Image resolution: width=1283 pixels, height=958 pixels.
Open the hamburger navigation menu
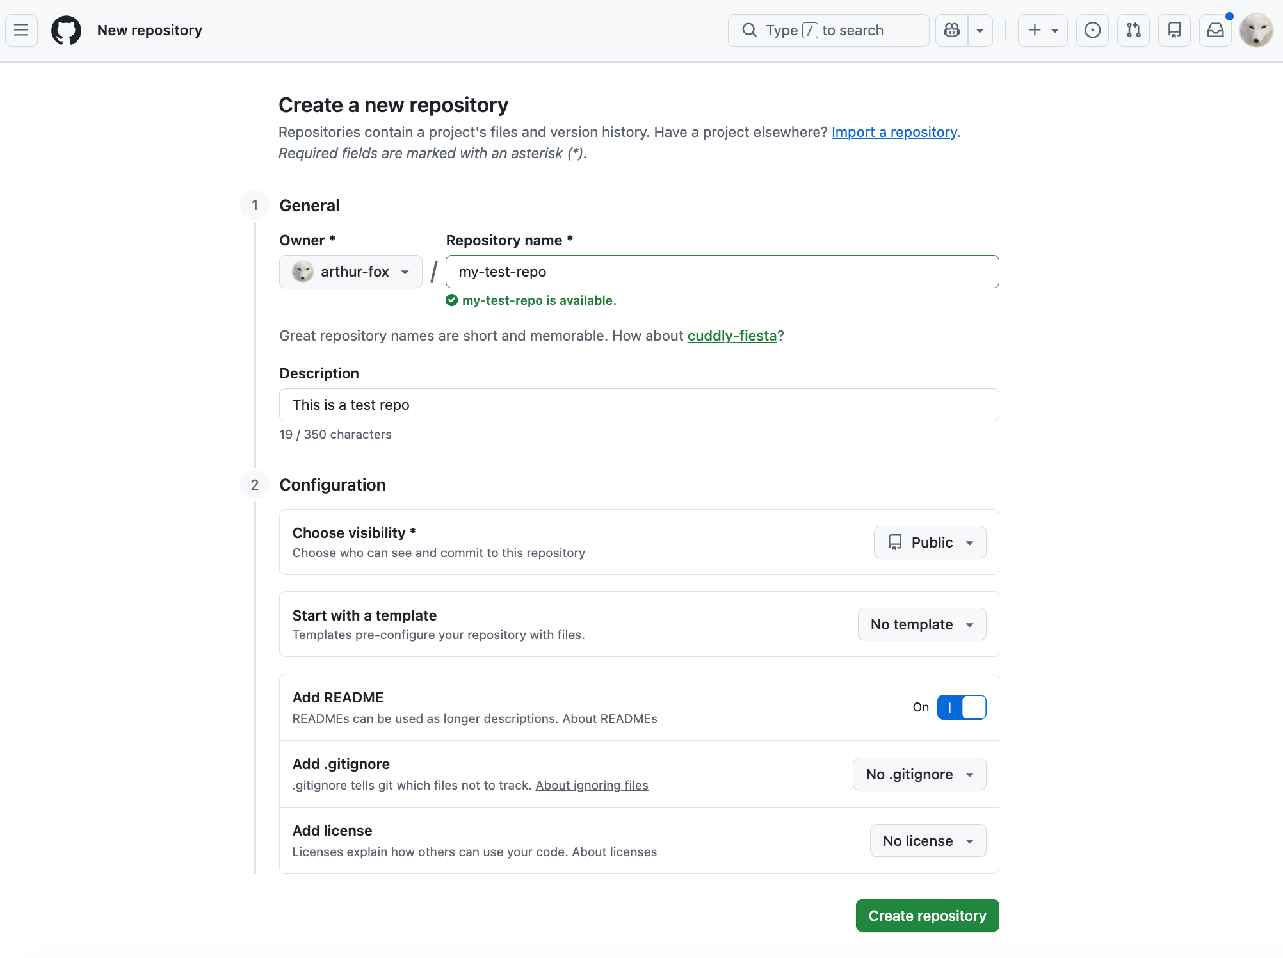point(21,30)
